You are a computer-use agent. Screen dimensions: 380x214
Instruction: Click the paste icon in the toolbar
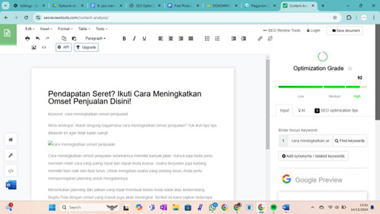[x=74, y=39]
